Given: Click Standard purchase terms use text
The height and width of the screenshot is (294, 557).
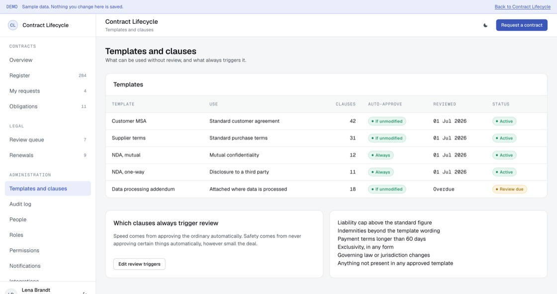Looking at the screenshot, I should click(x=238, y=138).
